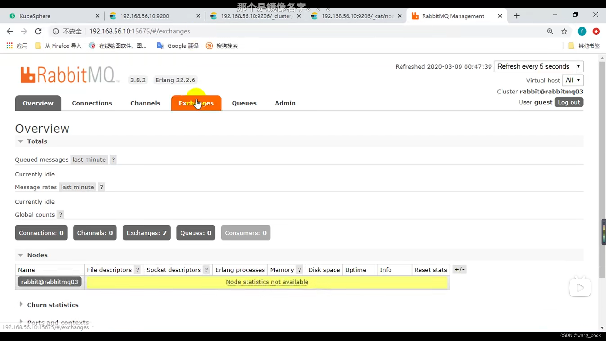
Task: Switch to the Queues tab
Action: (244, 103)
